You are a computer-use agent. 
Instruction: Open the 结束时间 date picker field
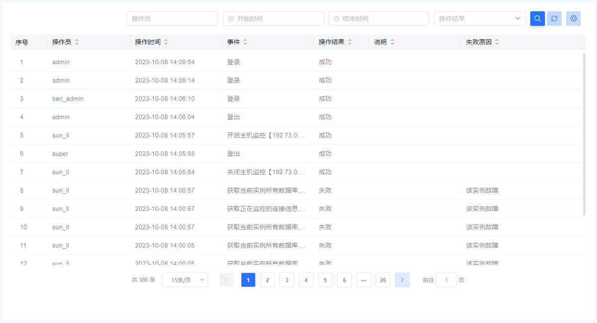point(379,19)
